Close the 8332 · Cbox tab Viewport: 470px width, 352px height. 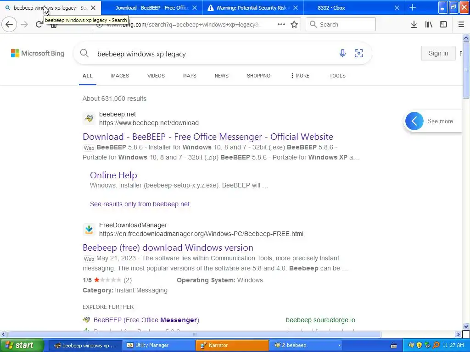click(397, 8)
